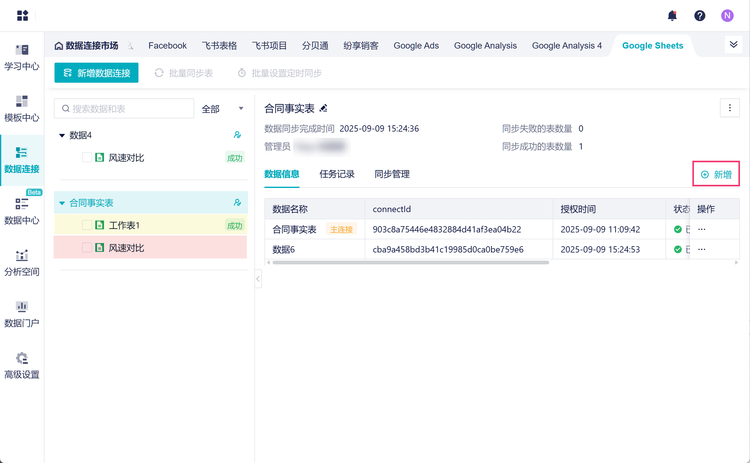The image size is (750, 463).
Task: Tick checkbox for 风速对比 under 数据4
Action: [87, 158]
